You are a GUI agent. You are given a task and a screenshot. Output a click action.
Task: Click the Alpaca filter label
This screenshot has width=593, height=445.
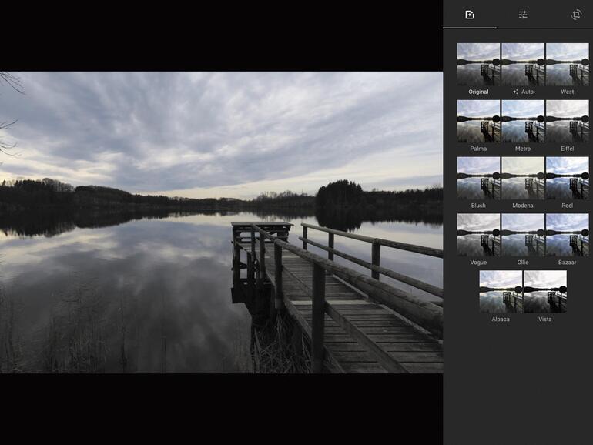tap(501, 319)
